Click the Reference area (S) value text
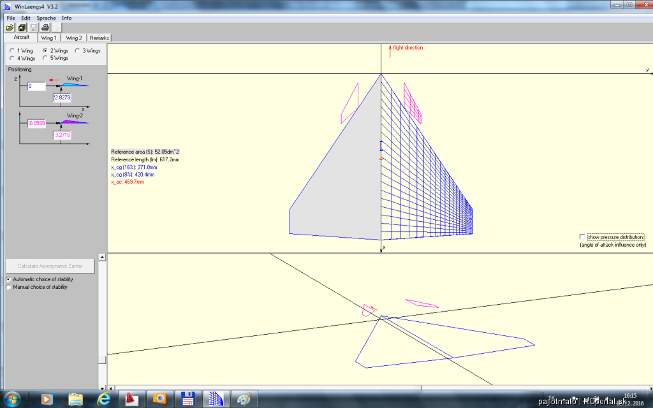 click(145, 152)
